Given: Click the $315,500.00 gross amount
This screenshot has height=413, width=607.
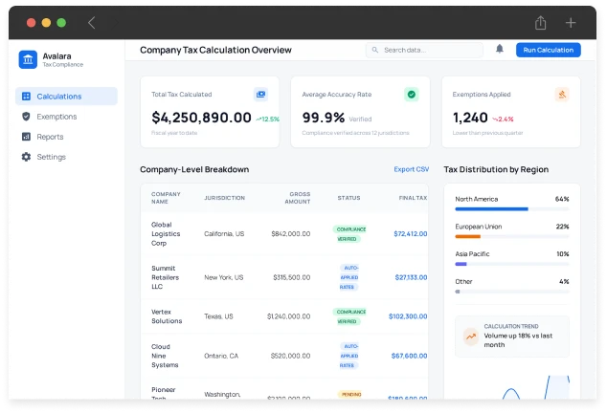Looking at the screenshot, I should [291, 277].
